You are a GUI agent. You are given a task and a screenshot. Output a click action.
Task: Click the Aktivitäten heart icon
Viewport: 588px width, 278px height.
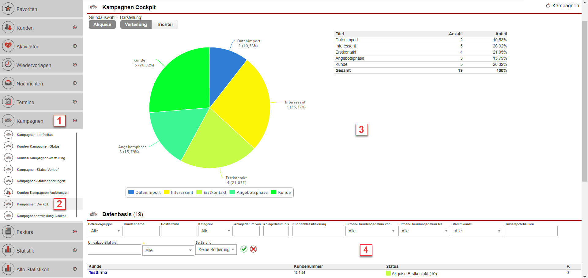tap(8, 46)
